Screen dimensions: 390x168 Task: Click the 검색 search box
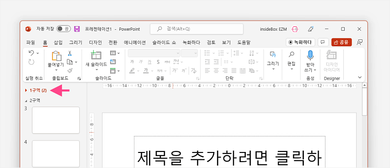click(196, 29)
